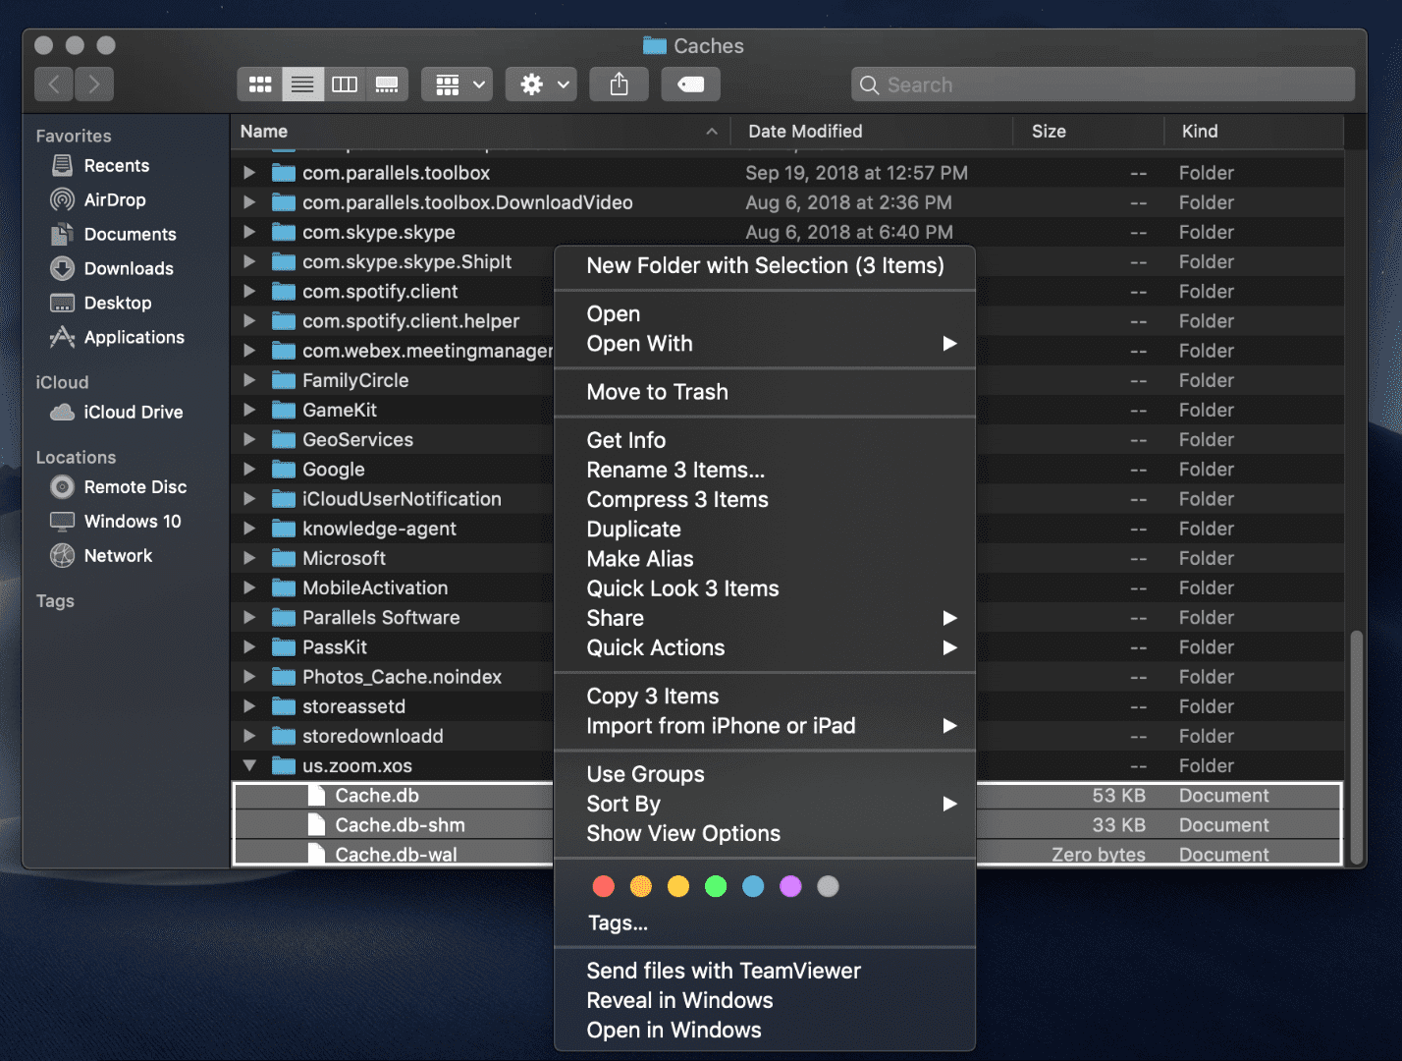Switch to gallery view

(387, 84)
